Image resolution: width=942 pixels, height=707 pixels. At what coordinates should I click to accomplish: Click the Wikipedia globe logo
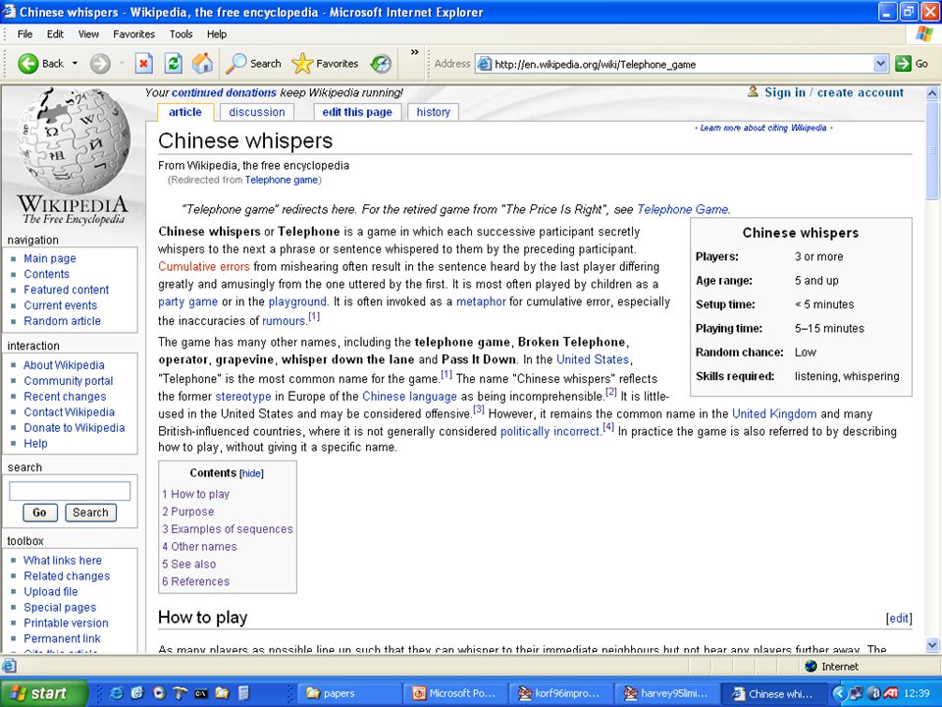[x=74, y=157]
